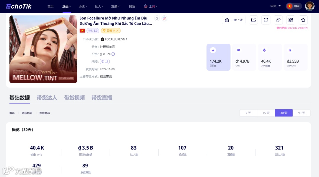Image resolution: width=319 pixels, height=177 pixels.
Task: Click the copy link icon
Action: coord(278,20)
